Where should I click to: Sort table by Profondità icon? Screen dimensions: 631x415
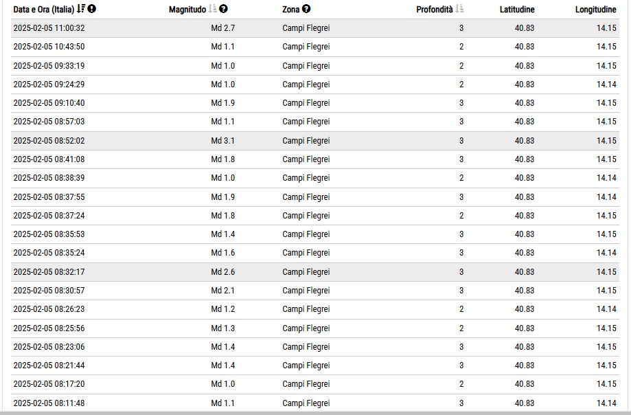(x=459, y=9)
